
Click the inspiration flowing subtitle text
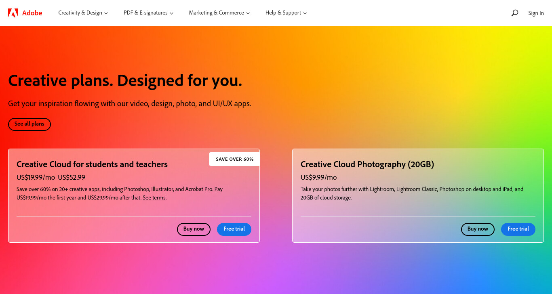click(130, 104)
